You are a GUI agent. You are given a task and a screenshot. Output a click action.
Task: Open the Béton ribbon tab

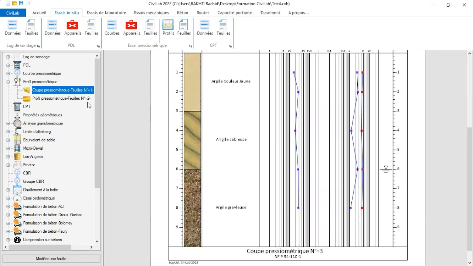182,13
